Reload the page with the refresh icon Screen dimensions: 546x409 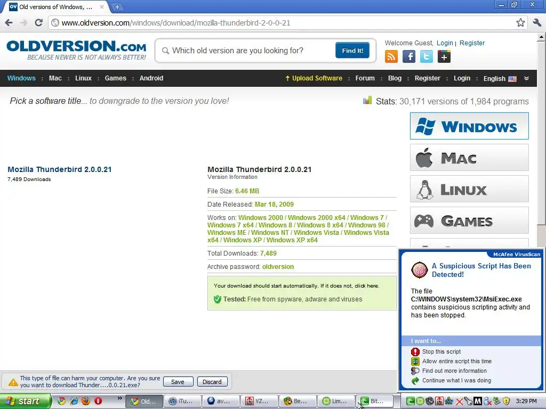tap(38, 23)
